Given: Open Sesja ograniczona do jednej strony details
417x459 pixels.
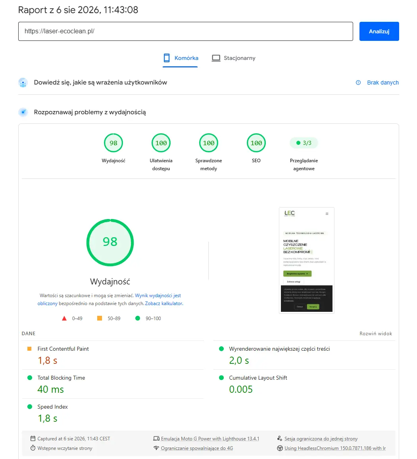Looking at the screenshot, I should [x=321, y=439].
